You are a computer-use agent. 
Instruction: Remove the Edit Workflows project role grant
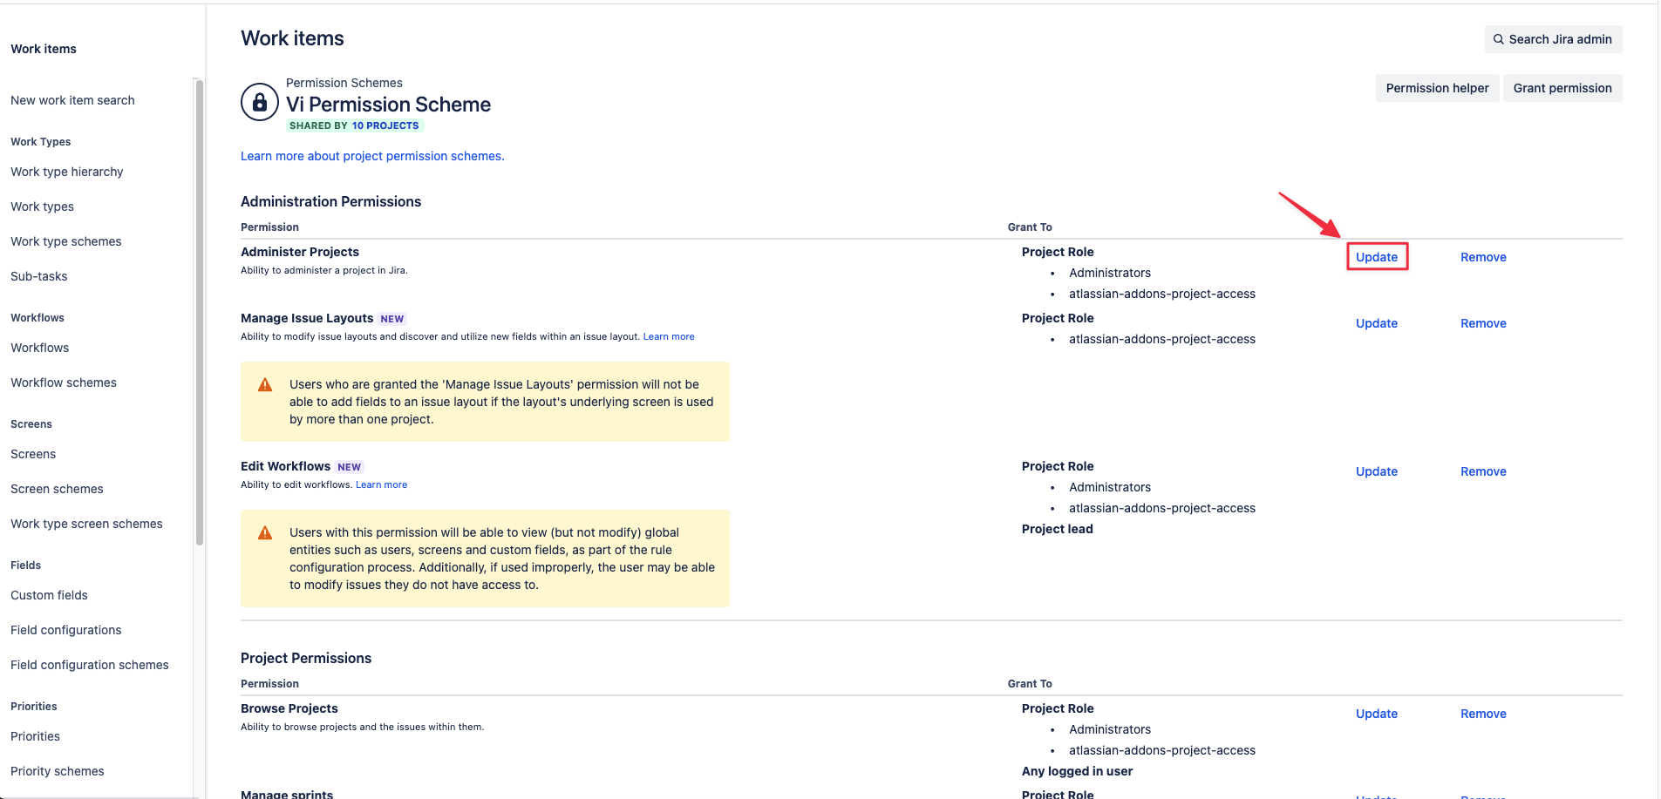[1482, 471]
